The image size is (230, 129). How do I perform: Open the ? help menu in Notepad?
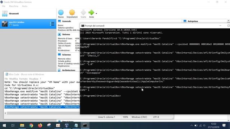40,79
